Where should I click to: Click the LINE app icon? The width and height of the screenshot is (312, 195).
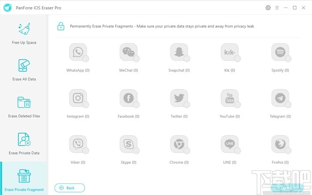point(229,144)
